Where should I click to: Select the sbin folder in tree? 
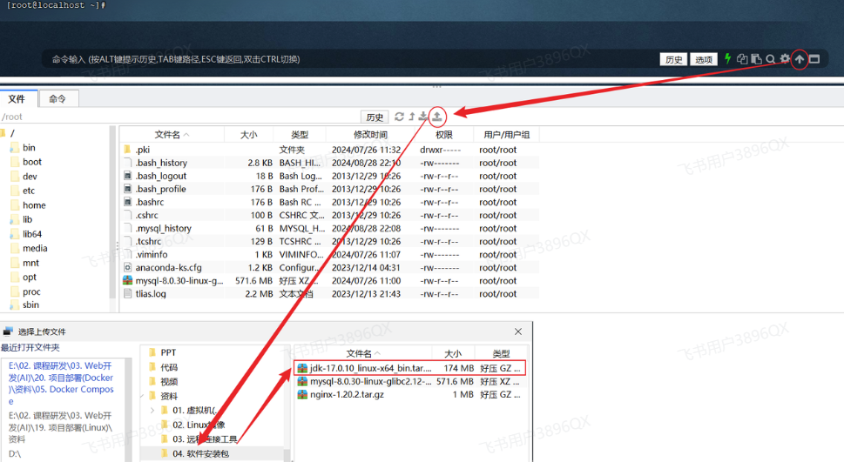pyautogui.click(x=30, y=305)
